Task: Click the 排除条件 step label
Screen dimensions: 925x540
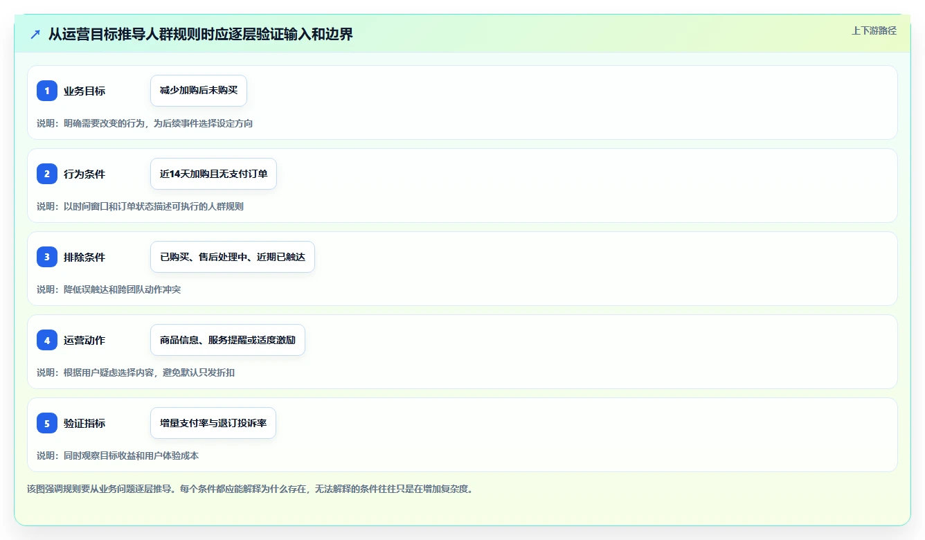Action: (x=84, y=257)
